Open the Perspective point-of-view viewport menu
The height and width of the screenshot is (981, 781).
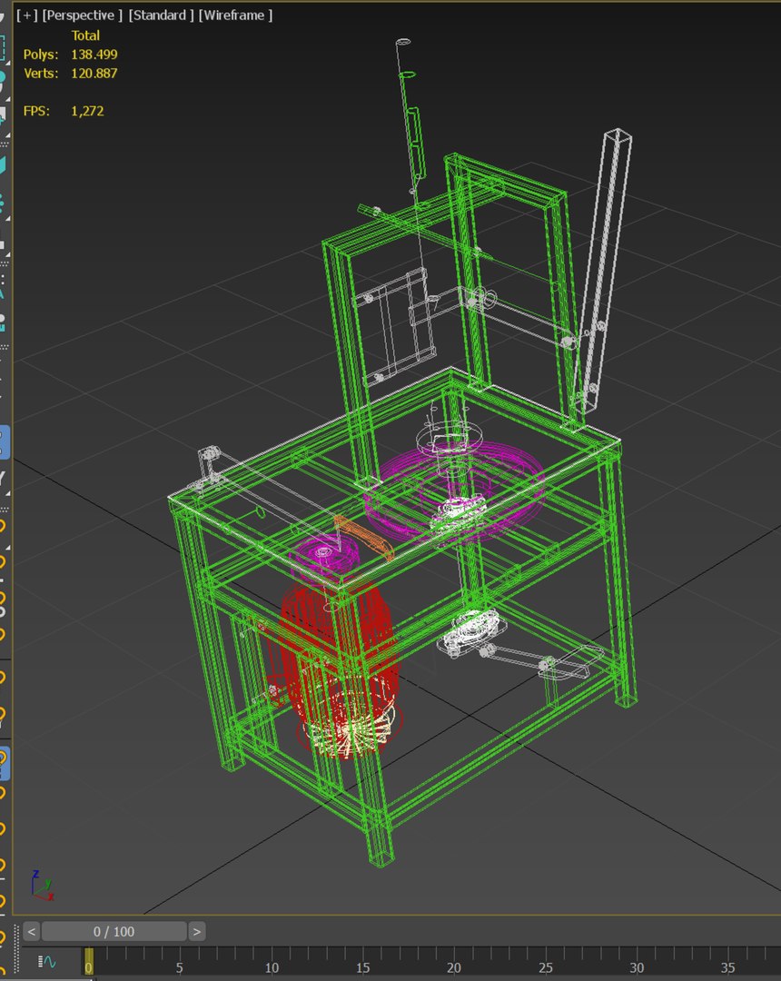(x=82, y=15)
